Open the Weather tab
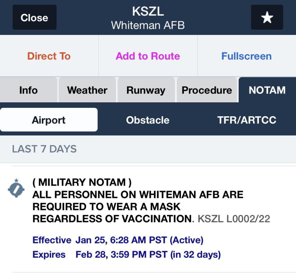The image size is (296, 275). (x=87, y=90)
